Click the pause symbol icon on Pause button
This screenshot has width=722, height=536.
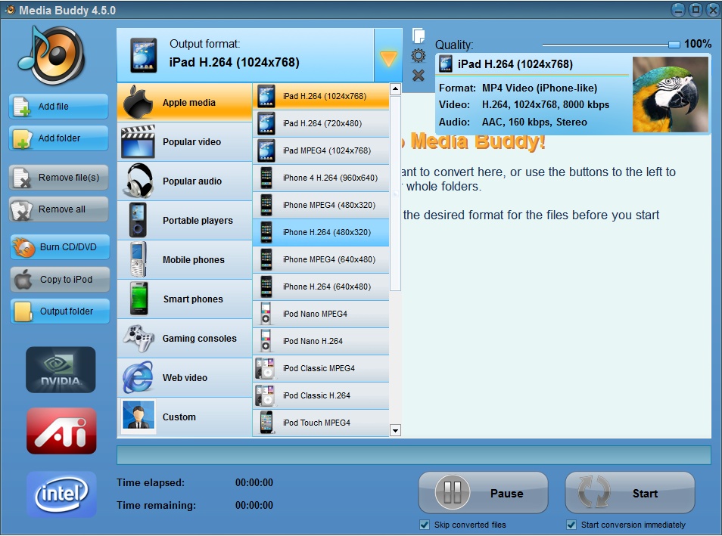[x=452, y=493]
